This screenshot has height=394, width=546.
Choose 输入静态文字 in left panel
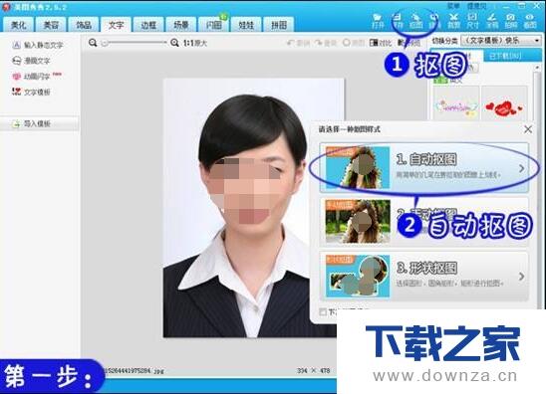point(38,45)
